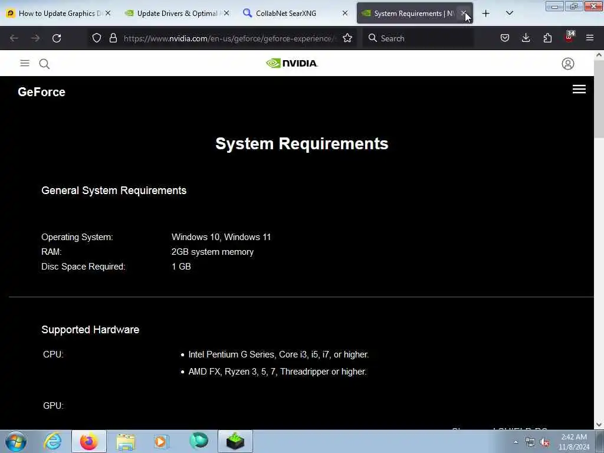The image size is (604, 453).
Task: Click the Firefox taskbar button
Action: click(89, 441)
